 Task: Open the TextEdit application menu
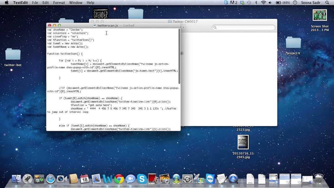click(21, 3)
